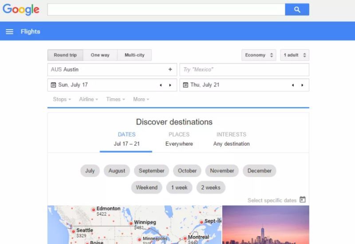The width and height of the screenshot is (355, 244).
Task: Select One way option
Action: tap(100, 55)
